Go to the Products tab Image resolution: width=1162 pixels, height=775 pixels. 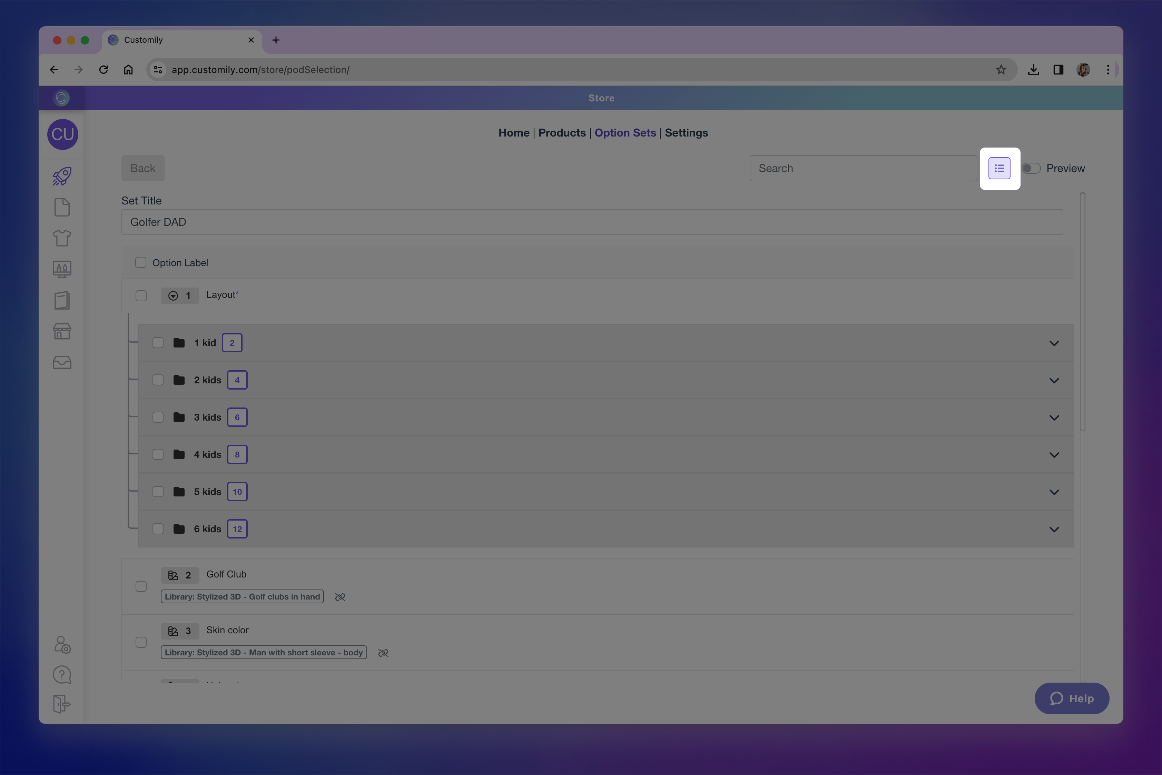tap(561, 132)
